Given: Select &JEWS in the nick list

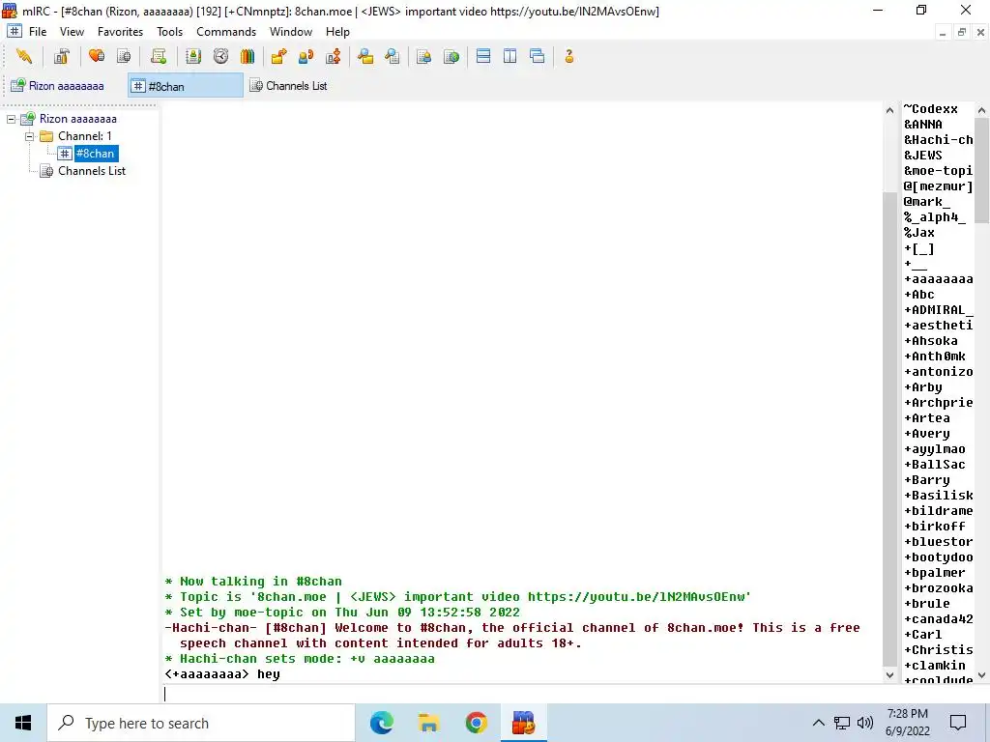Looking at the screenshot, I should 922,156.
